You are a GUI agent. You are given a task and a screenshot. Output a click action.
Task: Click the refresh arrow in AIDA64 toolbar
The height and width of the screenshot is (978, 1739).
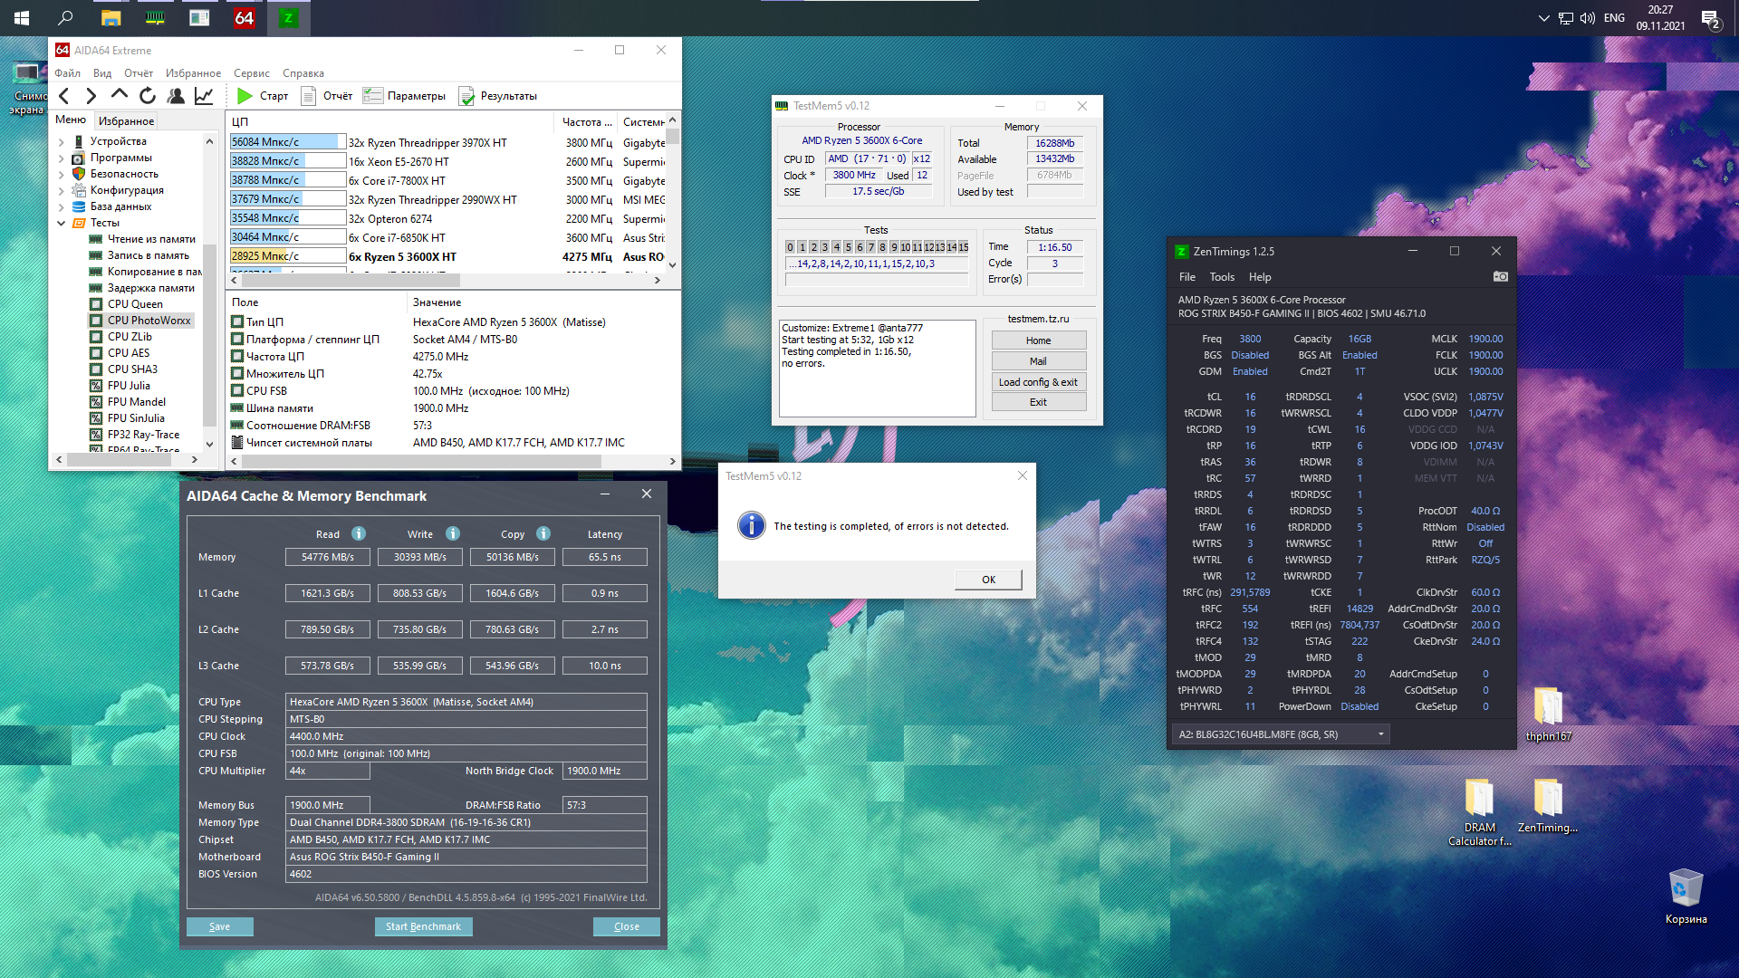pos(148,96)
